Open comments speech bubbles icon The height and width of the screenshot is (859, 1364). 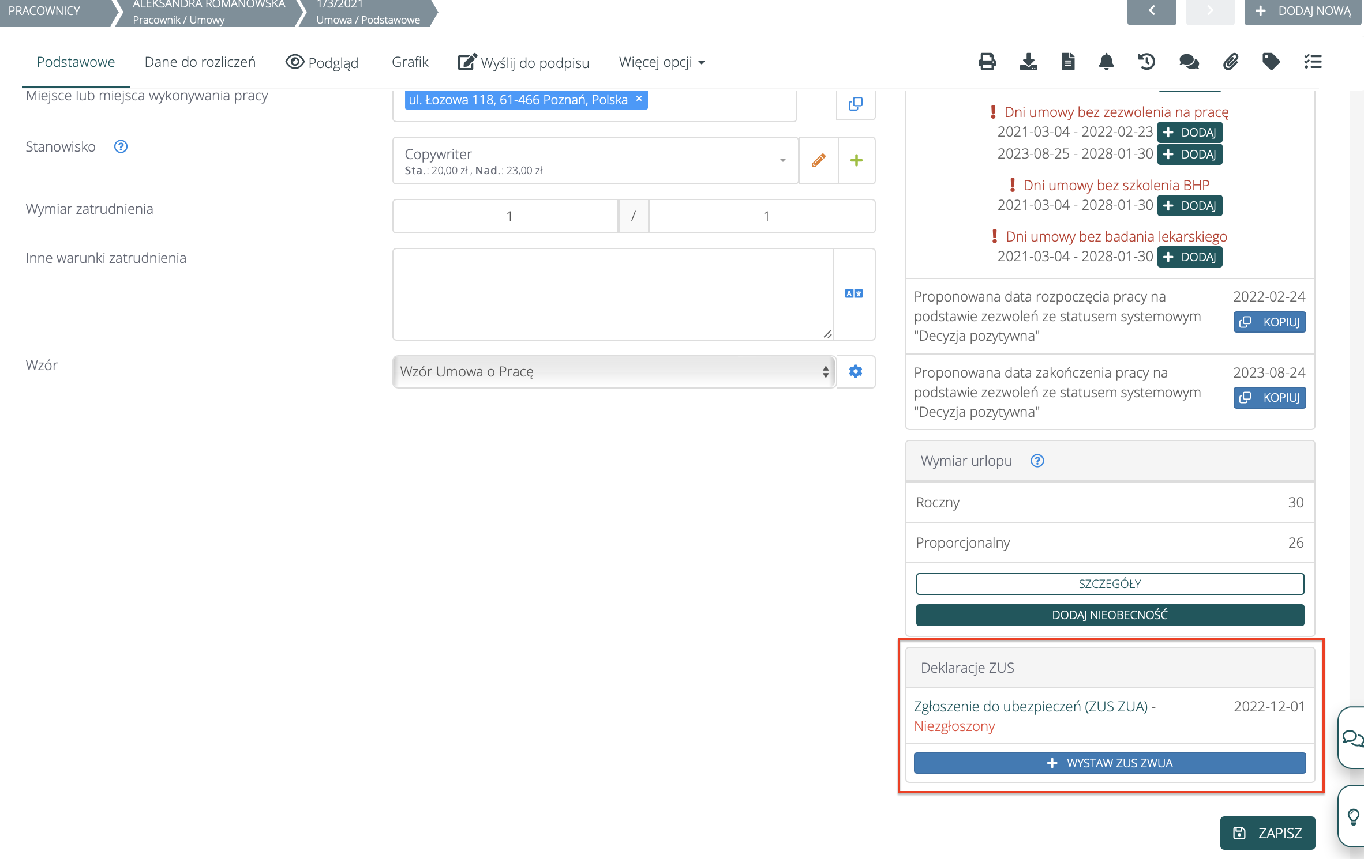pos(1189,62)
